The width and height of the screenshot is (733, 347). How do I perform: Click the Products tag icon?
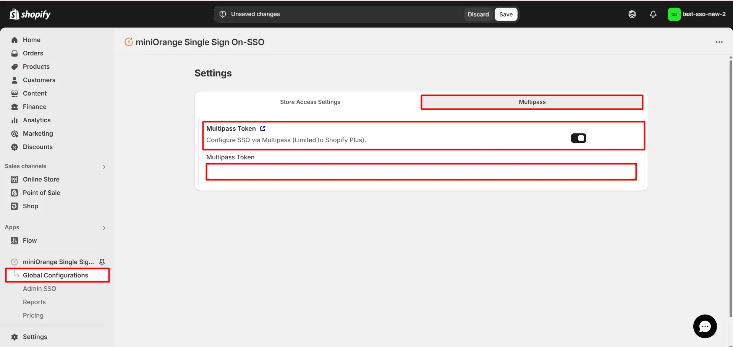click(x=15, y=66)
